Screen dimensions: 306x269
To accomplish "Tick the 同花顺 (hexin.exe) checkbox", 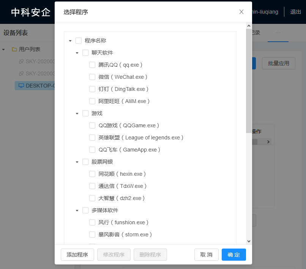I will coord(92,174).
